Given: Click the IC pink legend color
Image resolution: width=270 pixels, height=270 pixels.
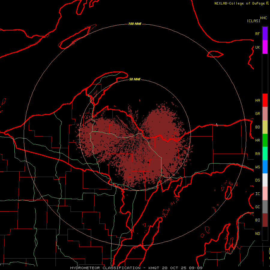Looking at the screenshot, I should [x=265, y=193].
